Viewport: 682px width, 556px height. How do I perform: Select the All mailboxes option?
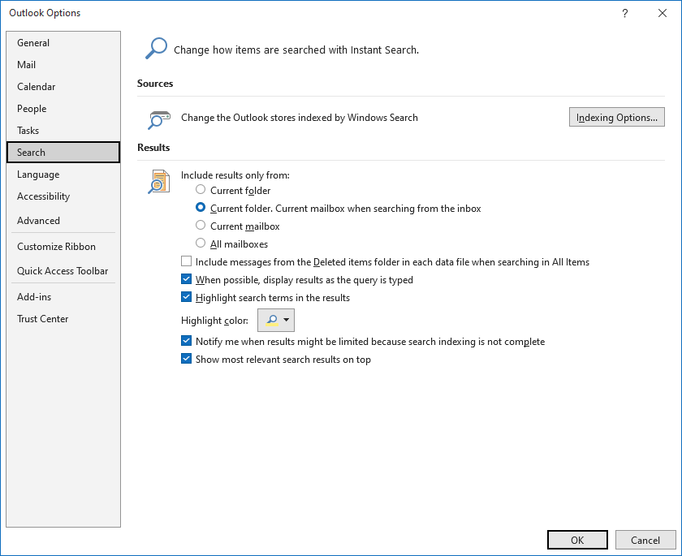click(201, 243)
